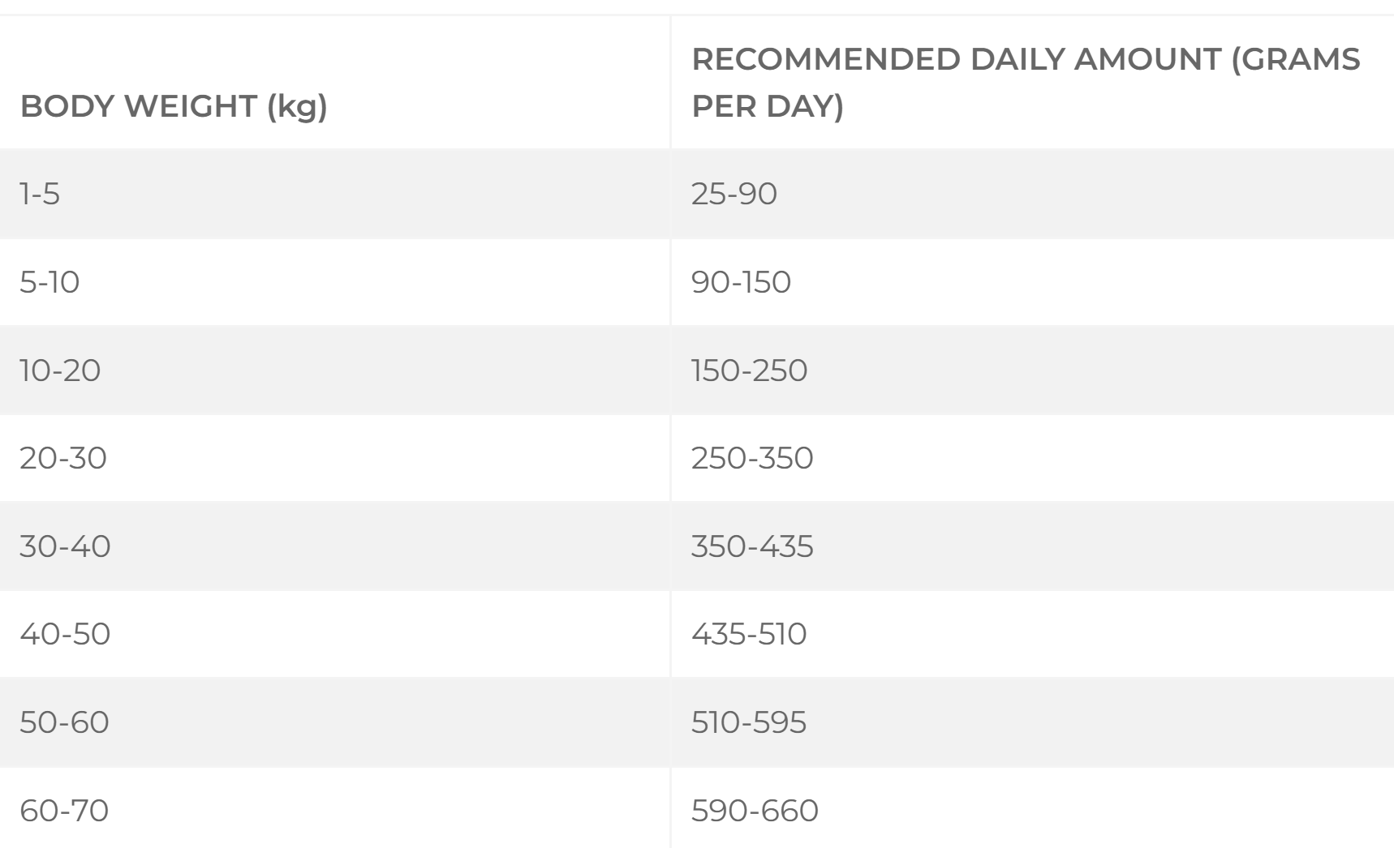Click the 5-10 body weight cell
The width and height of the screenshot is (1394, 848).
coord(49,282)
